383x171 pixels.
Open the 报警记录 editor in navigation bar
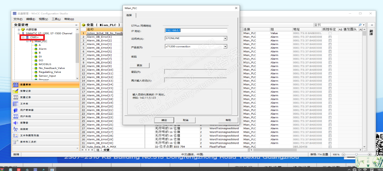46,91
